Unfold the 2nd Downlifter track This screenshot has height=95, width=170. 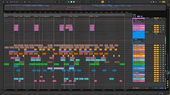tap(134, 64)
